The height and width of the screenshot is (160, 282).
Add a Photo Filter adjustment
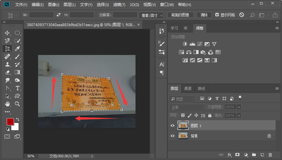click(203, 52)
